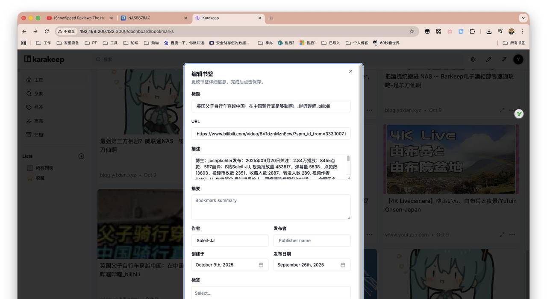The height and width of the screenshot is (299, 547).
Task: Click fullscreen expand icon on blog.ydxian.xyz card
Action: point(502,110)
